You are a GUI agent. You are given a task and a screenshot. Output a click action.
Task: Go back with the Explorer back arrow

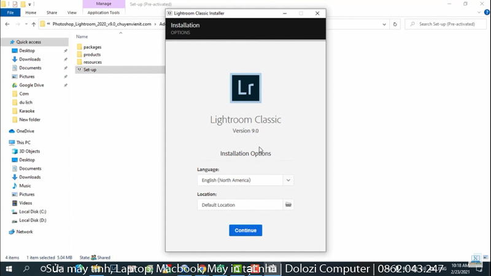[x=7, y=24]
